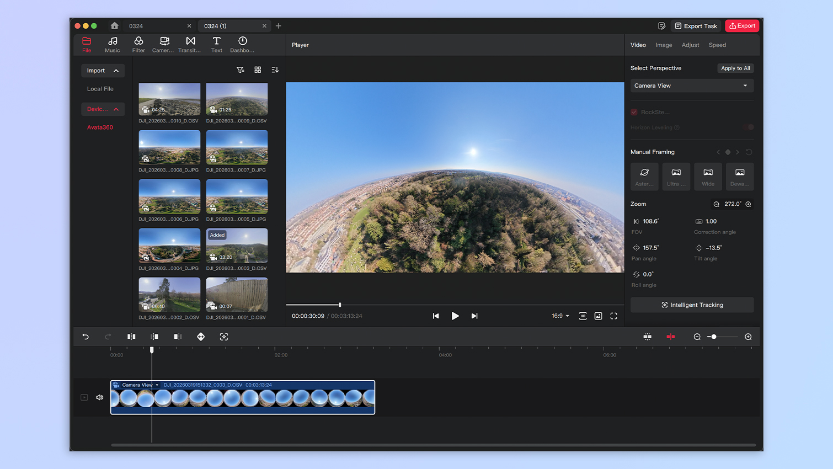Click the Intelligent Tracking button
The image size is (833, 469).
coord(692,305)
